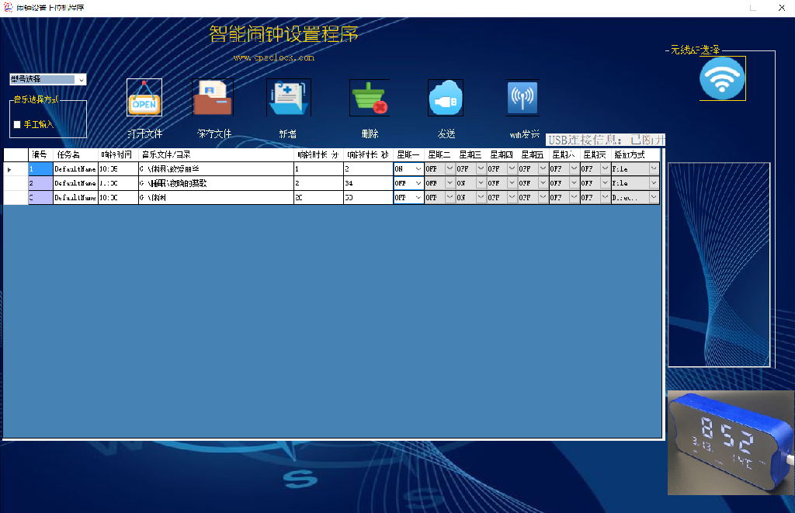Click row 2 minutes cell "2"

[x=318, y=183]
